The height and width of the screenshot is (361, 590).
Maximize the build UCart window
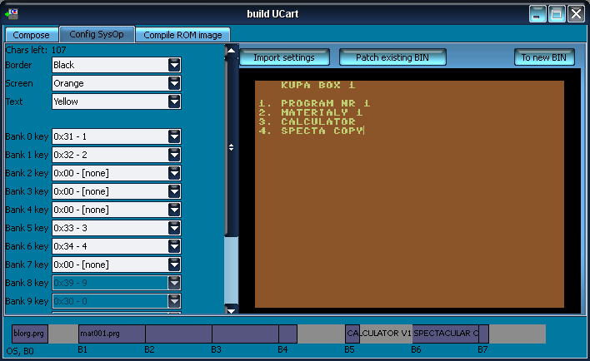click(x=557, y=13)
